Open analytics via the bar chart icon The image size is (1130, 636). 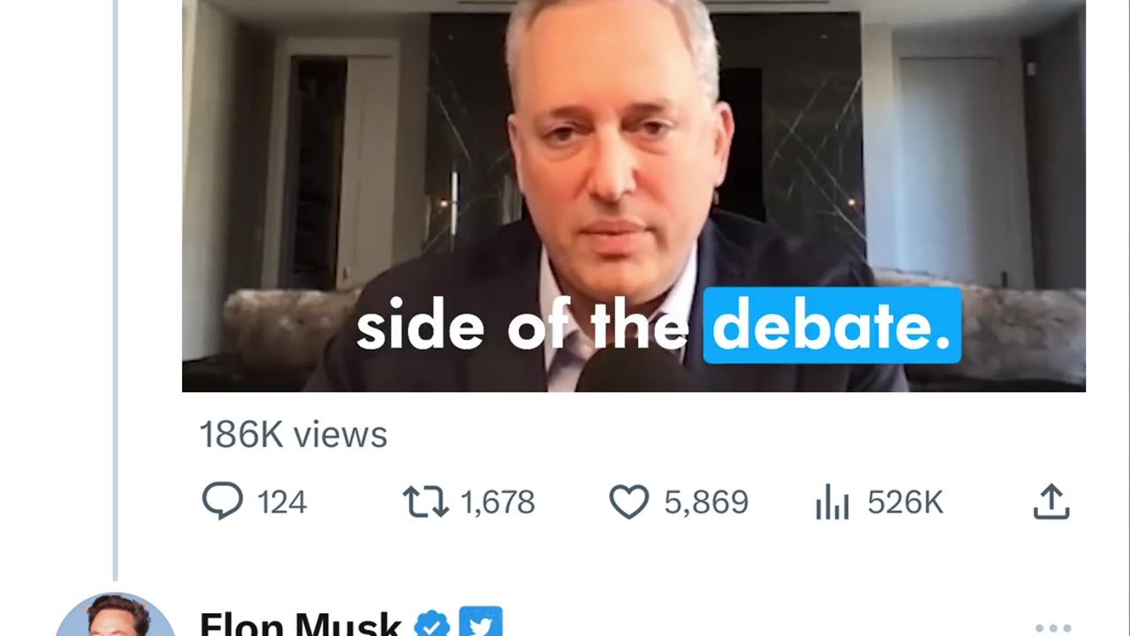[x=832, y=503]
